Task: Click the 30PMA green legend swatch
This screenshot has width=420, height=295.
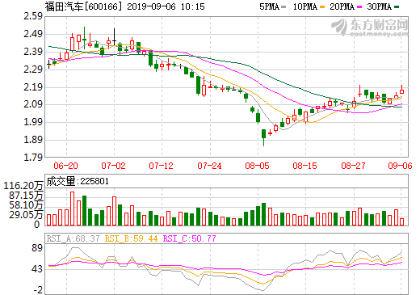Action: tap(397, 6)
